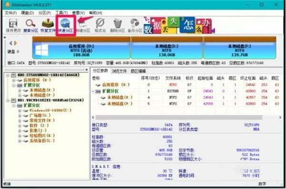The image size is (286, 189).
Task: Open the Tools (工具) menu
Action: coord(61,13)
